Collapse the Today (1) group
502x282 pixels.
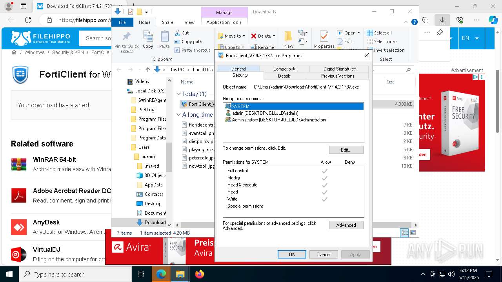(179, 94)
